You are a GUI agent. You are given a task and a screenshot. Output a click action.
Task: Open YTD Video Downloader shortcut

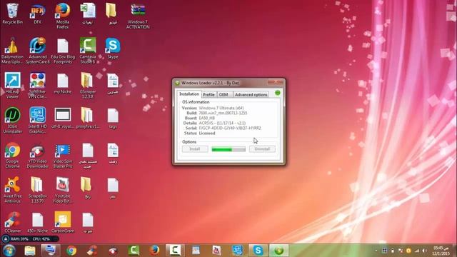(37, 156)
